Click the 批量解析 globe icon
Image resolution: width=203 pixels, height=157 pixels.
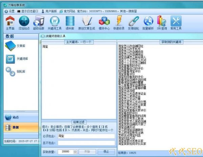point(148,23)
